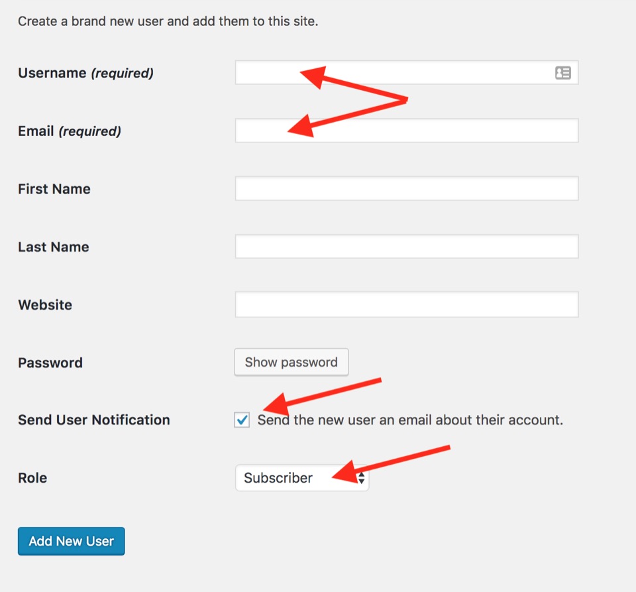Click the Show password button
The width and height of the screenshot is (636, 592).
coord(291,362)
